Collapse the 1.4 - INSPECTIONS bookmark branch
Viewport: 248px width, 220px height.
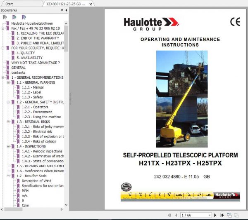8,146
